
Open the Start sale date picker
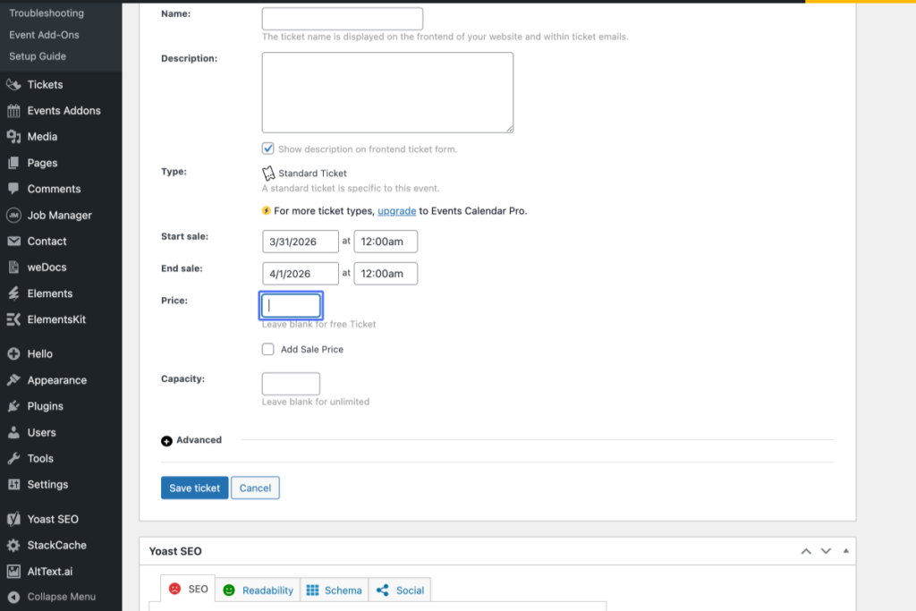point(301,242)
